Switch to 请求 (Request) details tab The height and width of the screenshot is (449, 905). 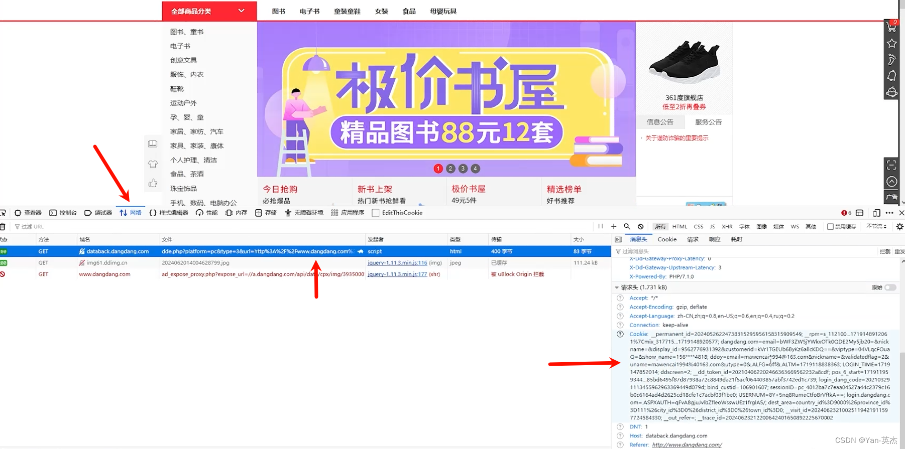pos(693,239)
